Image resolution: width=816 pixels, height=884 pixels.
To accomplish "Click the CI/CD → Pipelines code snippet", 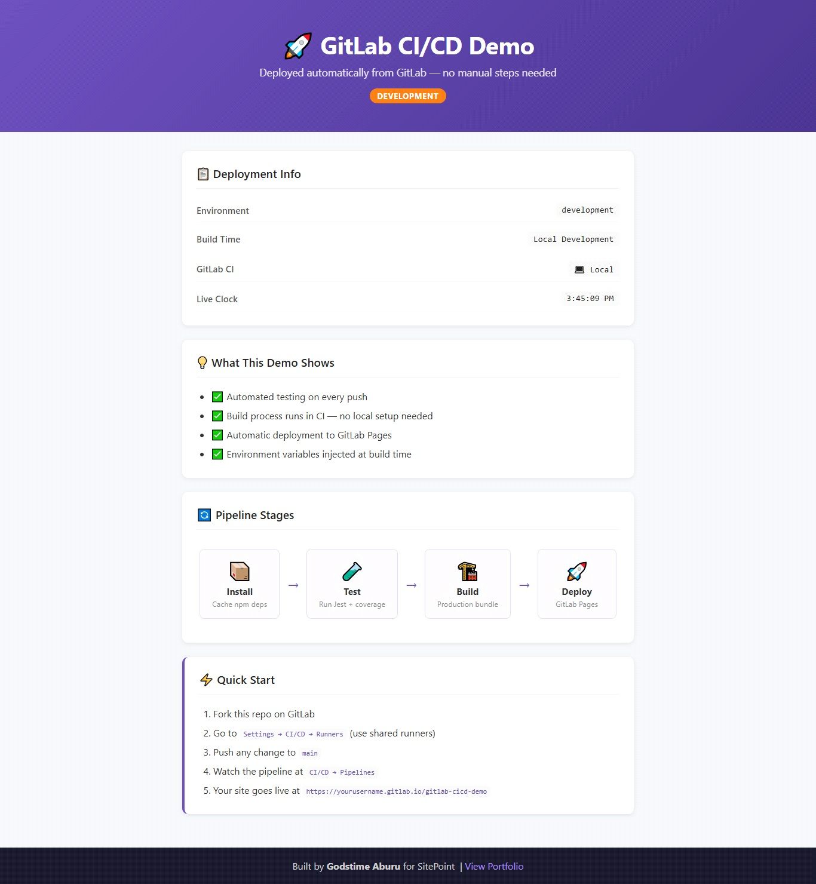I will click(x=342, y=772).
